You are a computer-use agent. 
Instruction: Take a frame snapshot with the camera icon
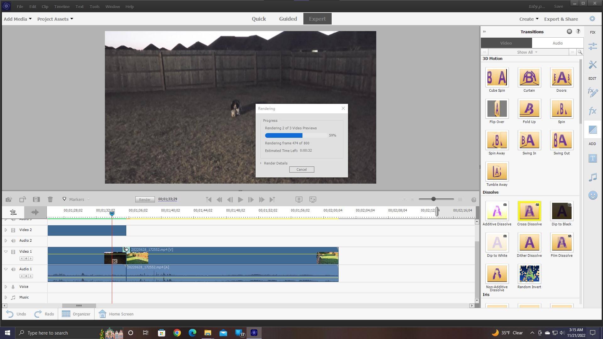pyautogui.click(x=8, y=199)
